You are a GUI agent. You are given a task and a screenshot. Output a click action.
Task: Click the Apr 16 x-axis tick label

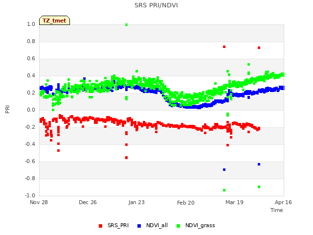point(283,202)
